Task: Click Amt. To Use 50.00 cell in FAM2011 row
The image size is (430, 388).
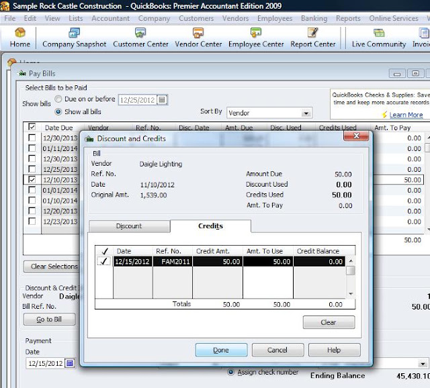Action: [268, 261]
